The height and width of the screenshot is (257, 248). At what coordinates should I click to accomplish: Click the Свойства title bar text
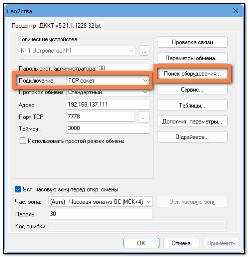[19, 11]
